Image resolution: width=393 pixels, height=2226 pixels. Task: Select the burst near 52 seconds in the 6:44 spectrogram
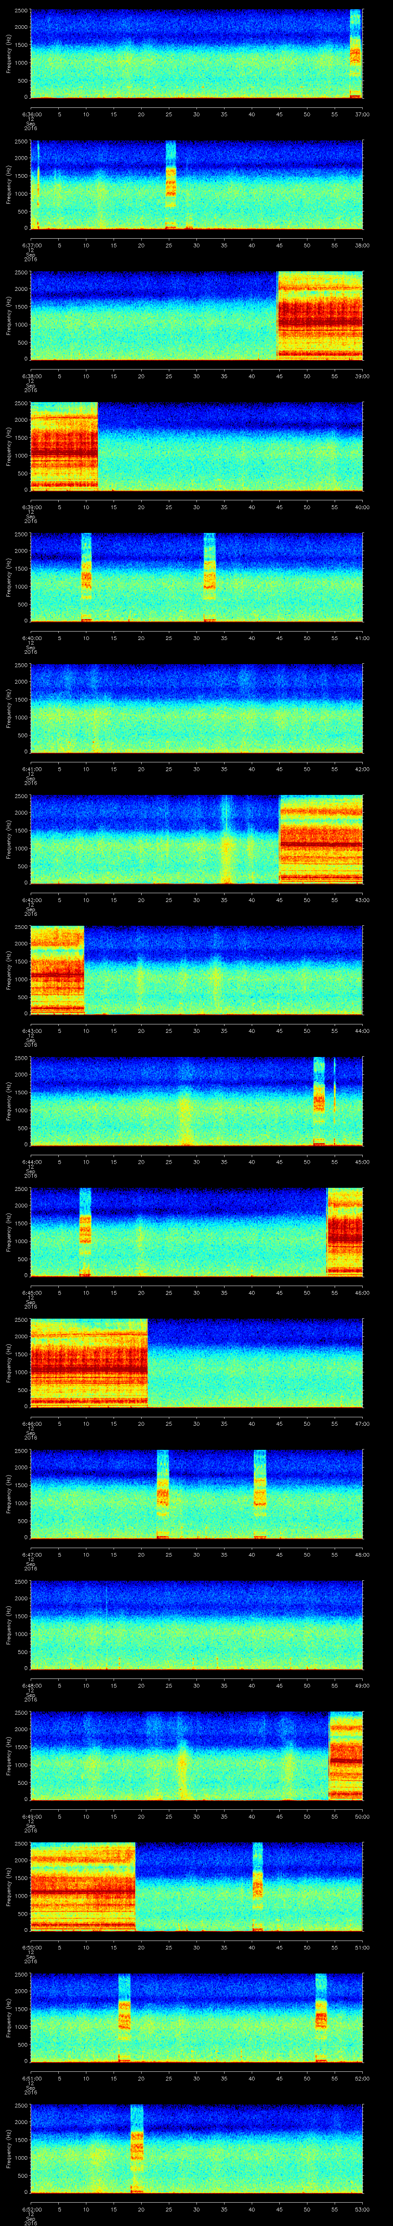pos(319,1101)
